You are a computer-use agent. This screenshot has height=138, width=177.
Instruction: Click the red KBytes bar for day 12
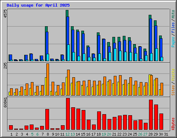[x=68, y=114]
